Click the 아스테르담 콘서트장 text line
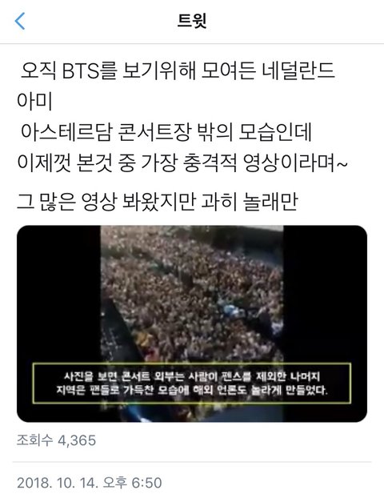Viewport: 384px width, 494px height. pyautogui.click(x=166, y=131)
